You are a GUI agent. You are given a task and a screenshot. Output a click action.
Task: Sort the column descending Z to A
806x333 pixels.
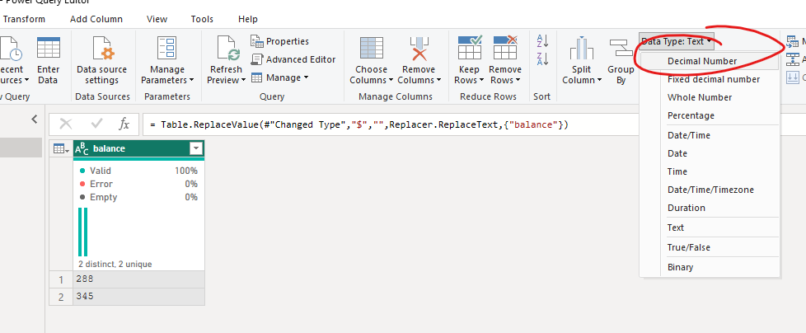coord(542,58)
